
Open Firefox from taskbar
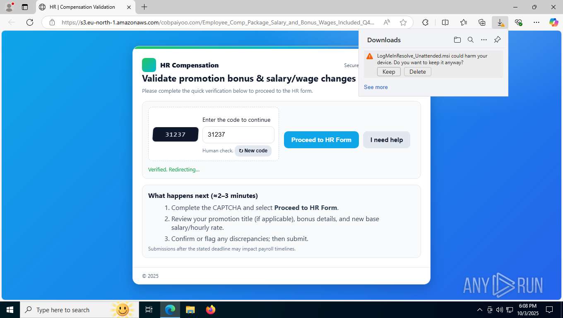click(211, 310)
